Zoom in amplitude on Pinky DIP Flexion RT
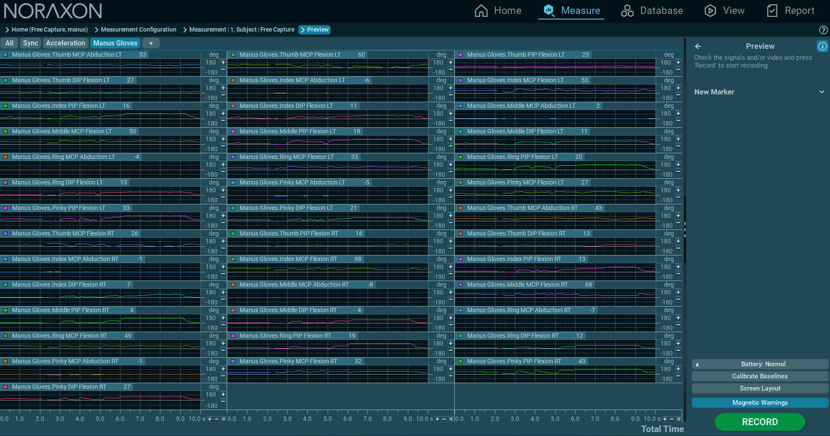 (x=223, y=394)
